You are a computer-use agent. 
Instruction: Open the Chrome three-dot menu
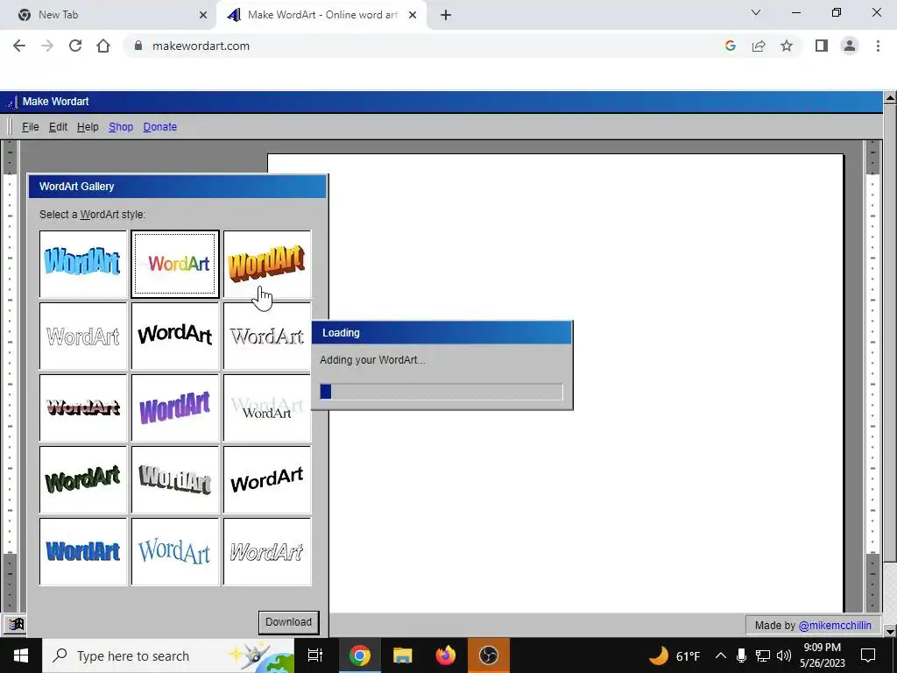click(878, 46)
